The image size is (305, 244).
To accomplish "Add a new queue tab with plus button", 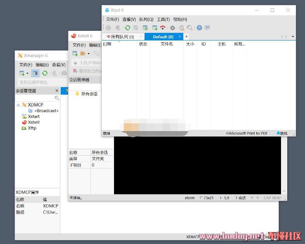I will pos(186,37).
